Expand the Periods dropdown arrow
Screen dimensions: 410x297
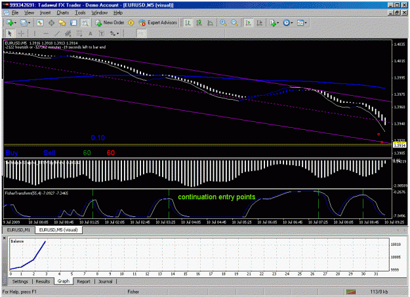(292, 23)
